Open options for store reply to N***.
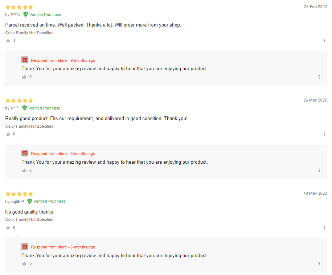Image resolution: width=332 pixels, height=275 pixels. pos(319,171)
